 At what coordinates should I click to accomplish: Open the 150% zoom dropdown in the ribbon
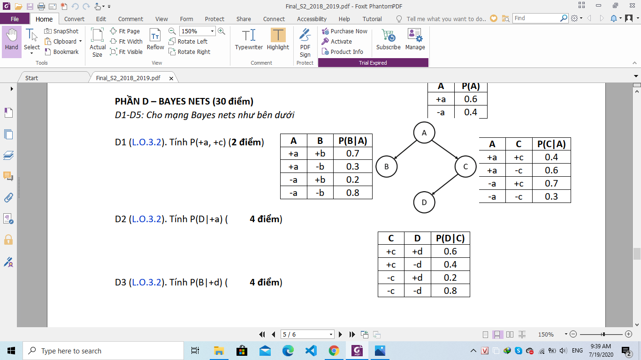pos(212,31)
